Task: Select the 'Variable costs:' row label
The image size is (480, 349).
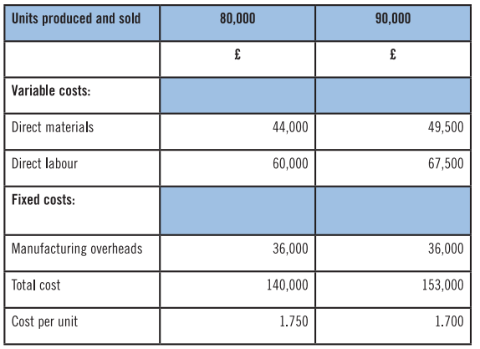Action: pos(51,90)
